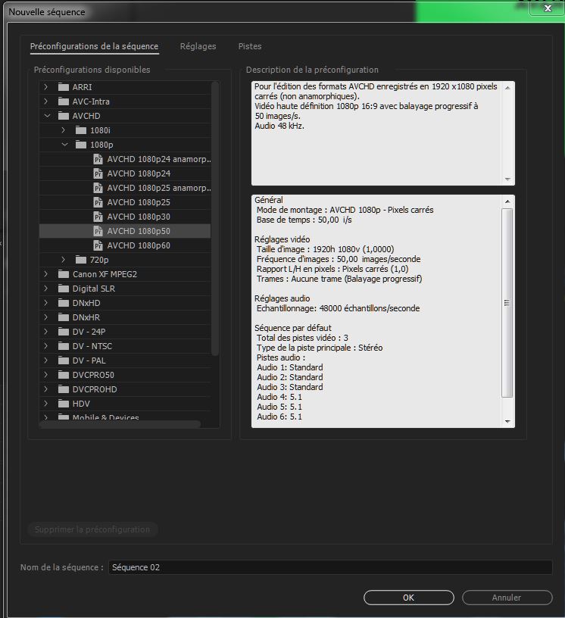Viewport: 565px width, 618px height.
Task: Click the DVCPROHD folder icon
Action: tap(64, 389)
